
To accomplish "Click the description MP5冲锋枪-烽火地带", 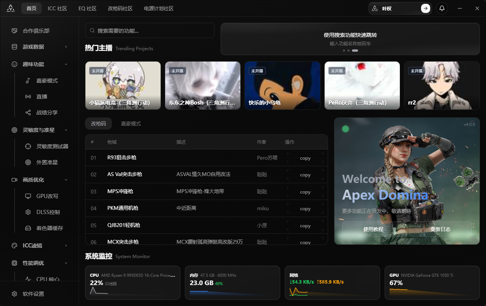I will 200,191.
